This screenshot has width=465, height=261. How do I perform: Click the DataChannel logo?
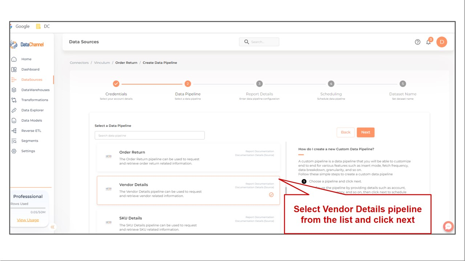(27, 45)
